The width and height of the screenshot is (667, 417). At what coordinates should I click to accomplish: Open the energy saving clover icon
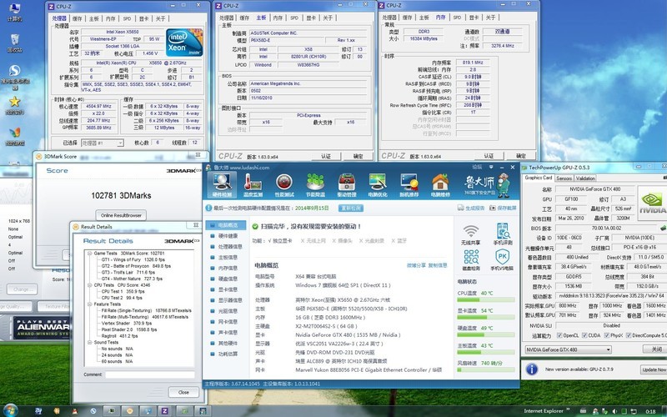(x=315, y=184)
